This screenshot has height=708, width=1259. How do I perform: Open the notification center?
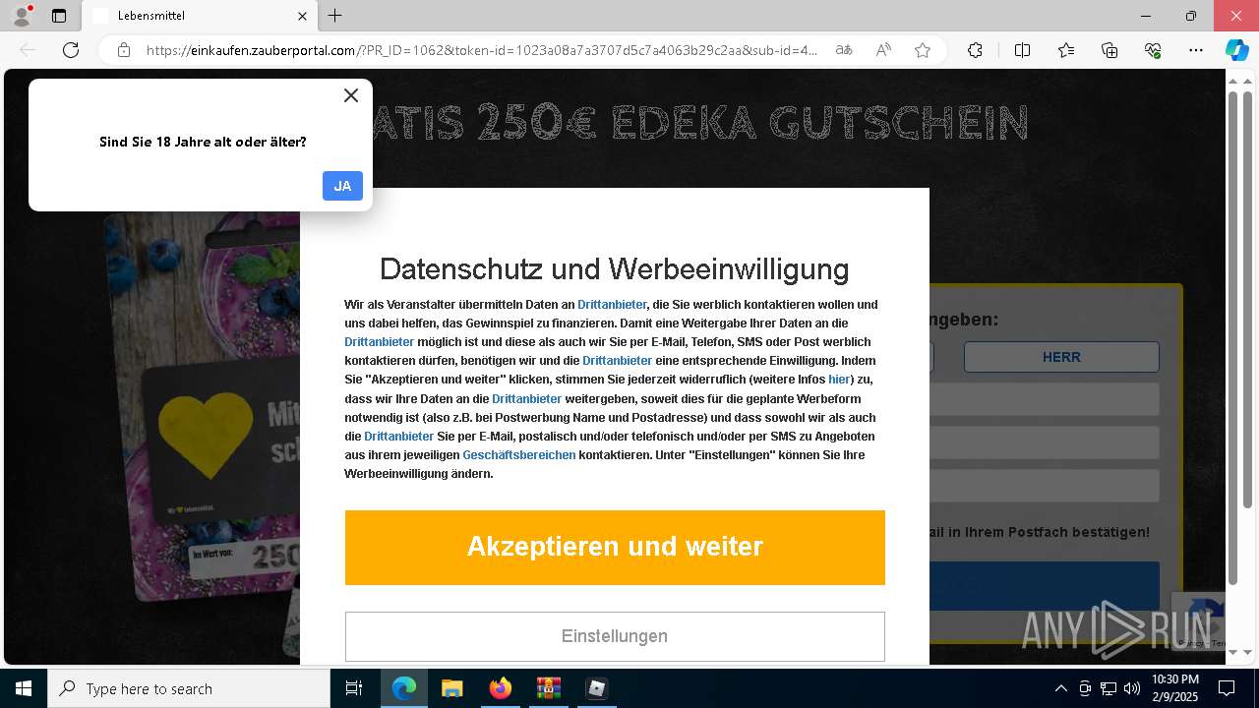click(1227, 688)
